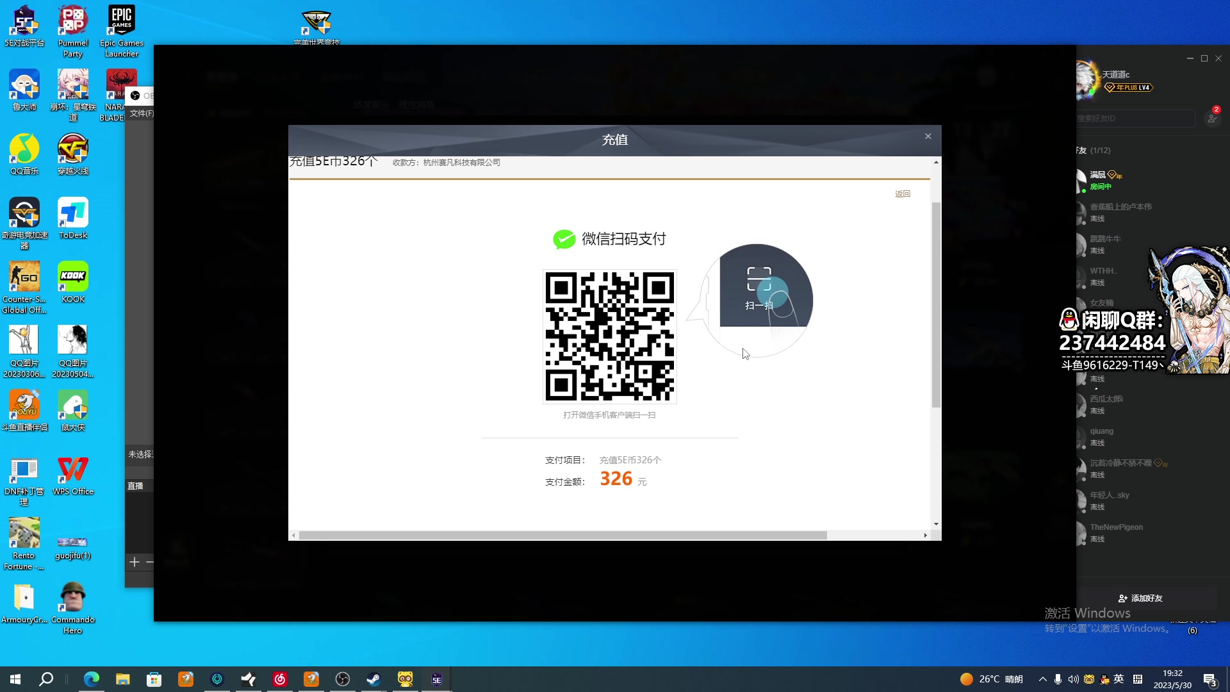Select friend 满凤 in friends list
Image resolution: width=1230 pixels, height=692 pixels.
coord(1147,181)
